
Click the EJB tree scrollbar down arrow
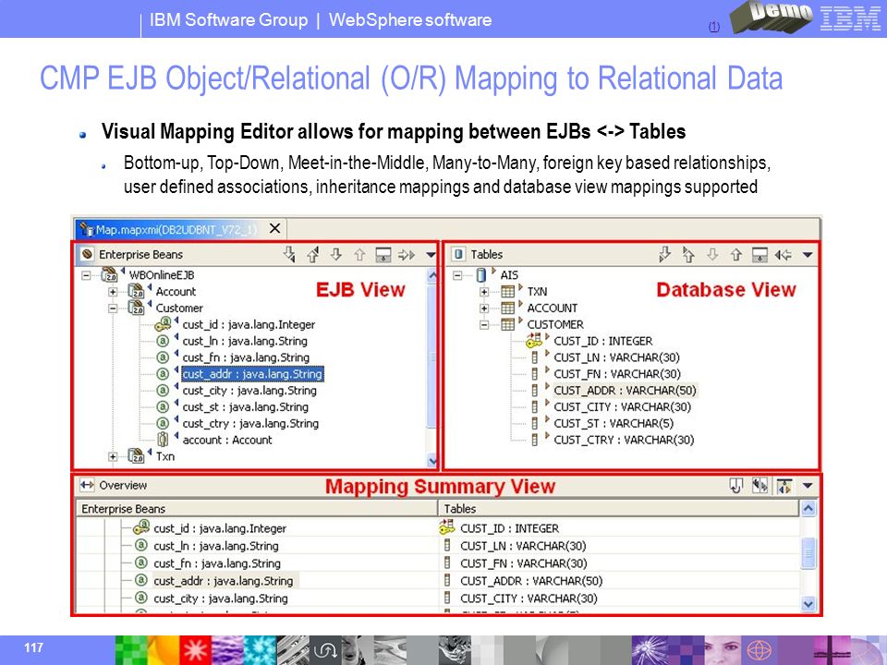coord(432,461)
